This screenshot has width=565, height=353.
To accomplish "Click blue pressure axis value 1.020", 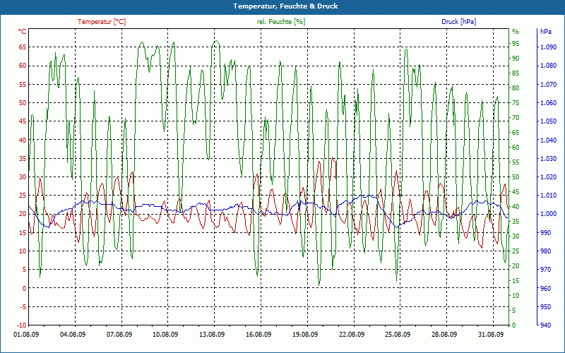I will tap(549, 177).
